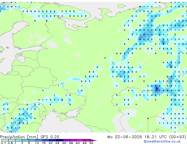The height and width of the screenshot is (144, 187).
Task: Click the above-50 arrow tip of legend
Action: pyautogui.click(x=93, y=140)
